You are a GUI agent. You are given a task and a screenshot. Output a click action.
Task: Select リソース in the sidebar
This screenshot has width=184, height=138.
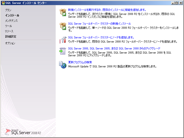[9, 31]
